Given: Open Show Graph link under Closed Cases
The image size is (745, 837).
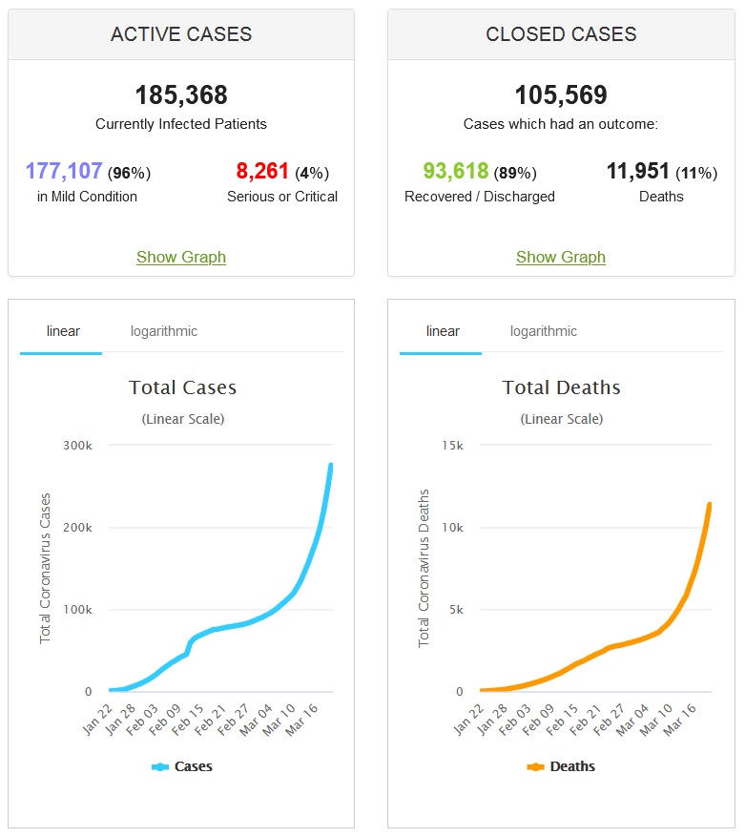Looking at the screenshot, I should click(561, 257).
